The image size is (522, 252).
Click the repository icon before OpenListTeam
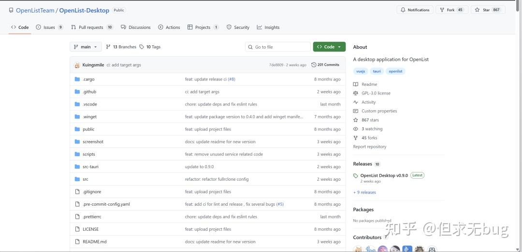11,10
